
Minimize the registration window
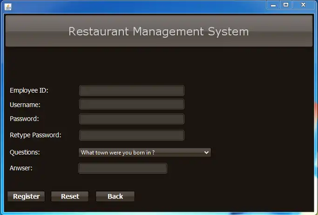[273, 5]
